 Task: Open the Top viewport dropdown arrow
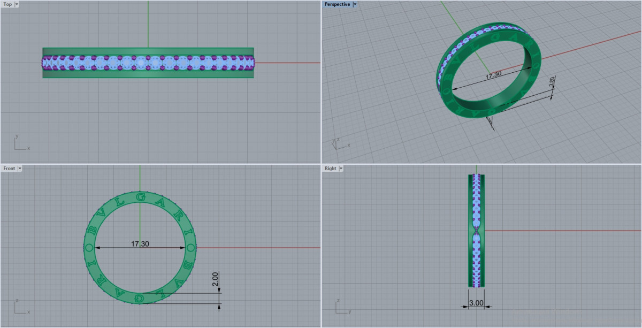coord(17,4)
